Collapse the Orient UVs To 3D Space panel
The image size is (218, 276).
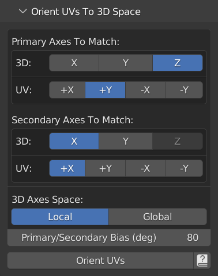pyautogui.click(x=23, y=12)
